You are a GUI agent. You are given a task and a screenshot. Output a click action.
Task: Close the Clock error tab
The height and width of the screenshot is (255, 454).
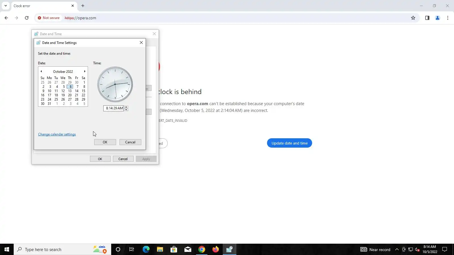73,6
